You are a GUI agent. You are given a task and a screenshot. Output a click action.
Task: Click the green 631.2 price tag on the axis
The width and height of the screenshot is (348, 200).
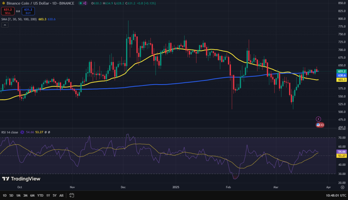tap(342, 71)
